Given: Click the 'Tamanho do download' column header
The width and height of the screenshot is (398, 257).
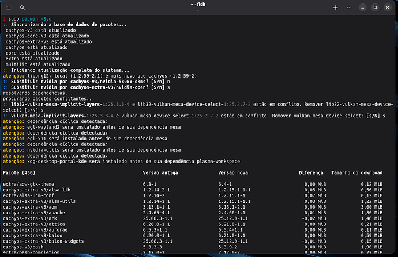Looking at the screenshot, I should (356, 172).
